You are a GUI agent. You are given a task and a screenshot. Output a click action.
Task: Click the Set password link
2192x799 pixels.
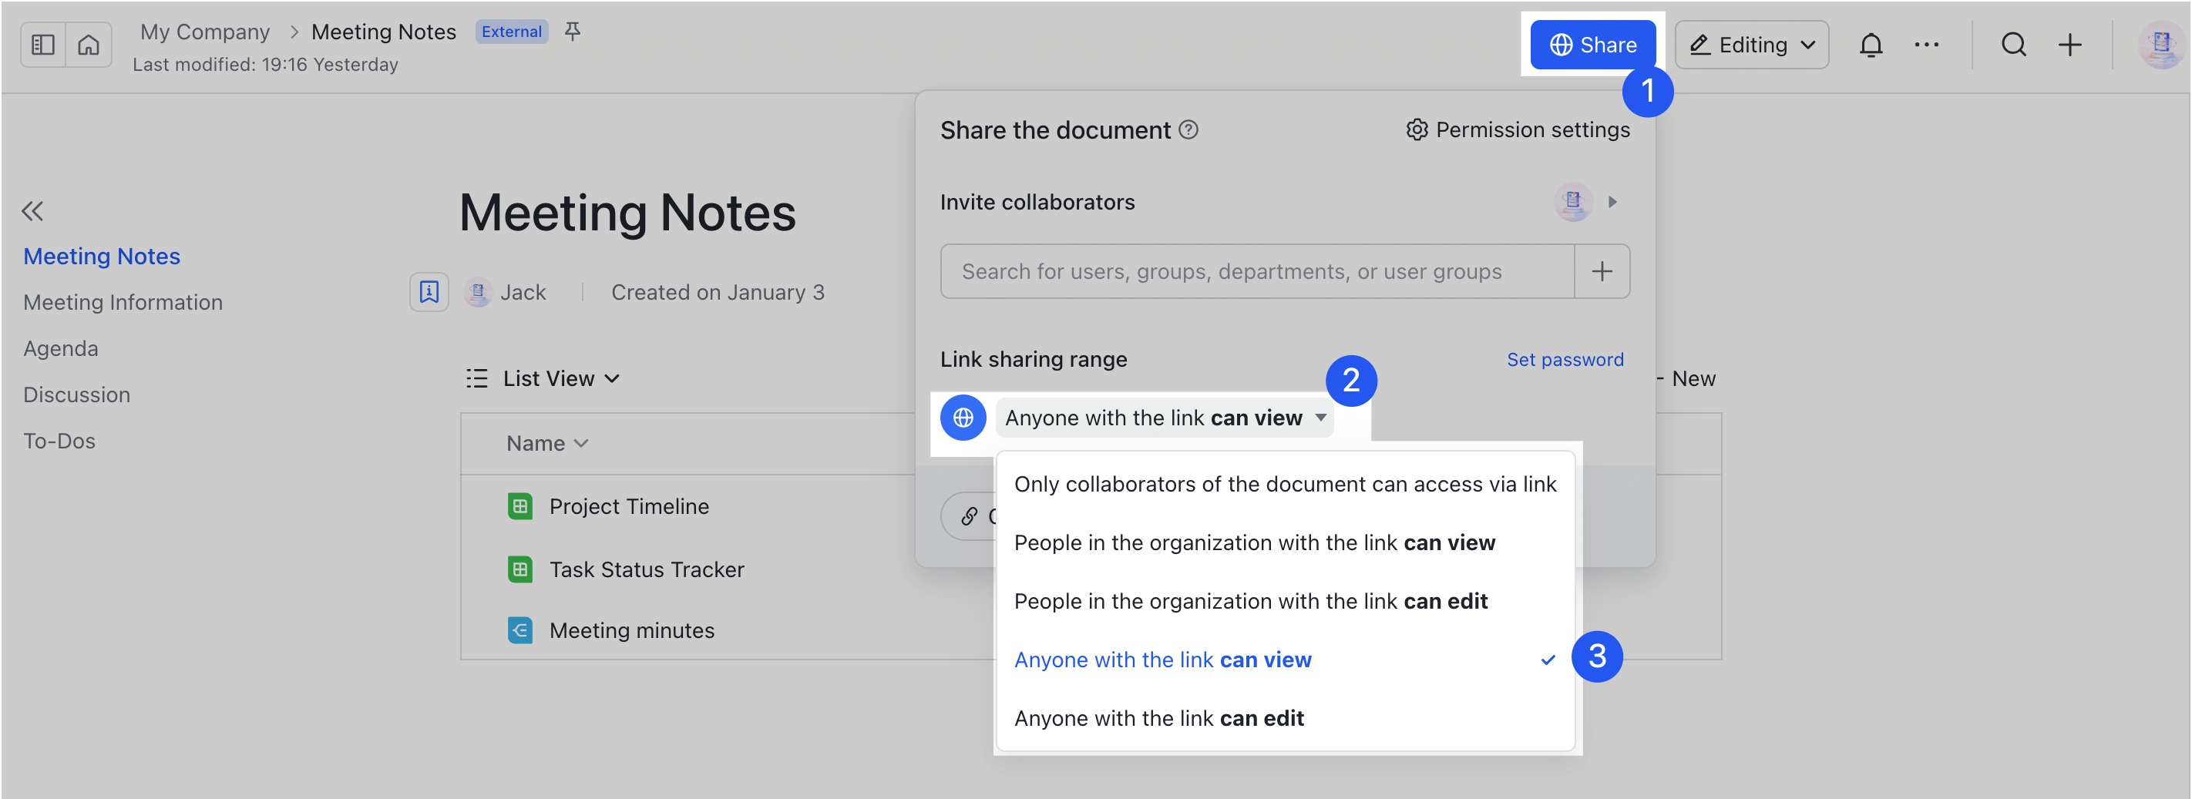1565,358
